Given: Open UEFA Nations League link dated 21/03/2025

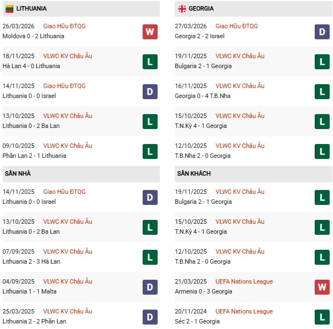Looking at the screenshot, I should coord(244,281).
